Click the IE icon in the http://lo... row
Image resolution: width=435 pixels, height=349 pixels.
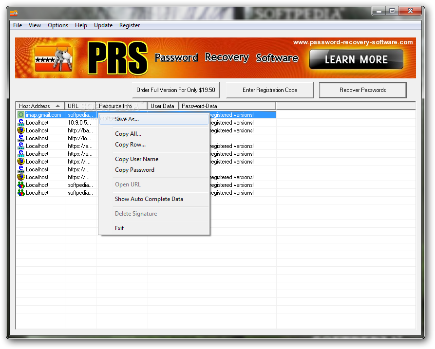[x=21, y=138]
